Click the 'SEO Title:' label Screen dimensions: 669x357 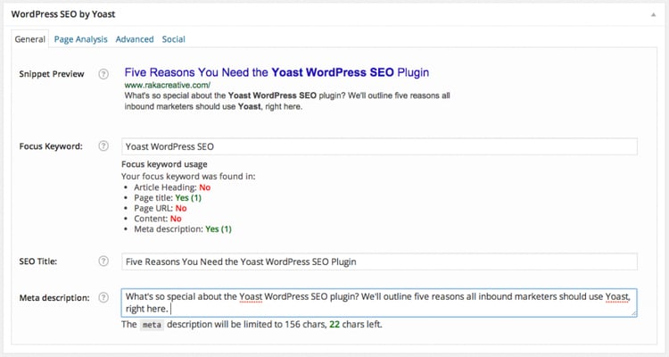pyautogui.click(x=38, y=262)
